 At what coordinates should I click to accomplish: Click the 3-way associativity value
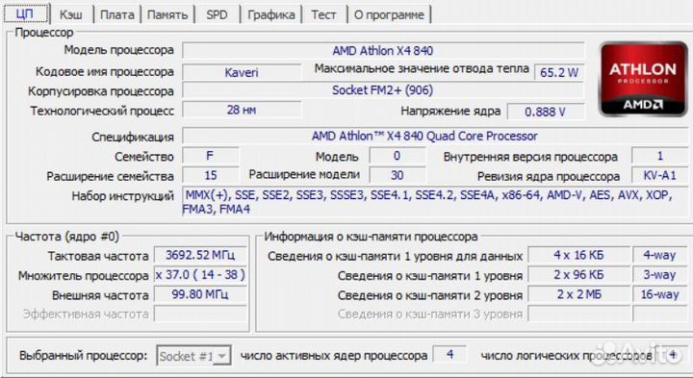(660, 275)
